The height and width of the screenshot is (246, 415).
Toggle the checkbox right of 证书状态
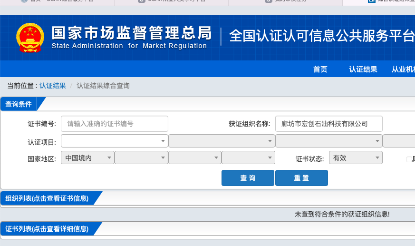coord(409,159)
